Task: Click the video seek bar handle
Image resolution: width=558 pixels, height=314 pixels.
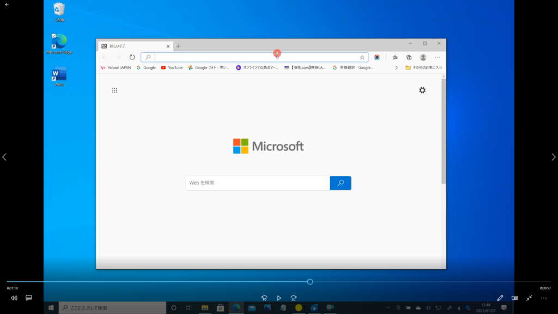Action: [310, 282]
